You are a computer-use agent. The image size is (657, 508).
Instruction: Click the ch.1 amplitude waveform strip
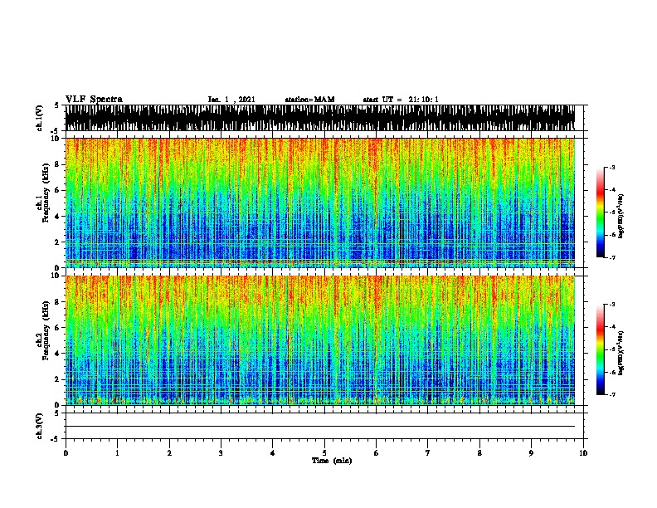pyautogui.click(x=319, y=118)
